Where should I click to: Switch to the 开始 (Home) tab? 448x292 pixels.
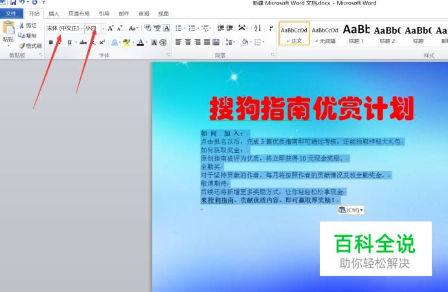tap(34, 14)
